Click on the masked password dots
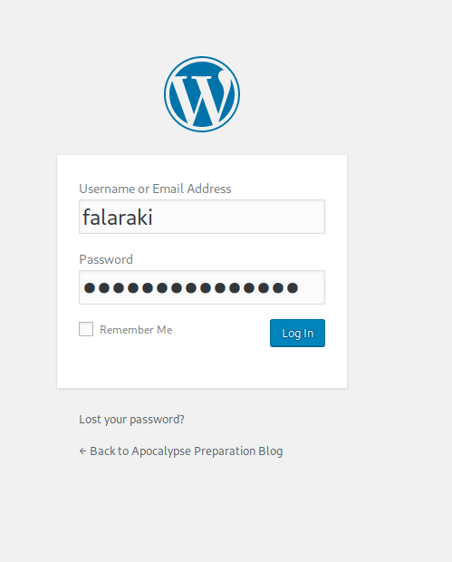Screen dimensions: 452x562 (x=191, y=288)
